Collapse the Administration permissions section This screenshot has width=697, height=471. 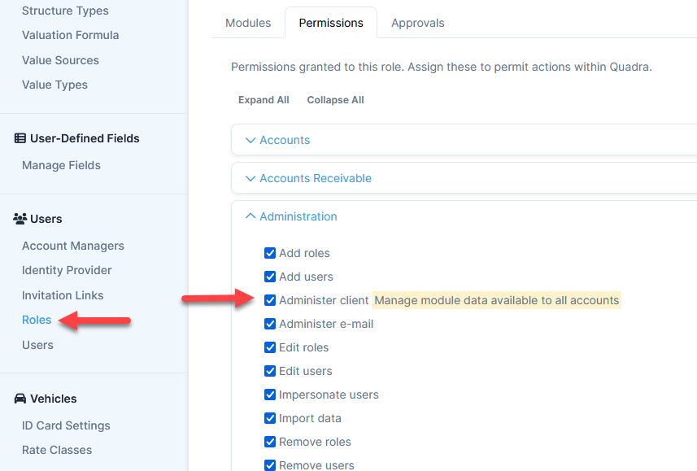click(298, 216)
